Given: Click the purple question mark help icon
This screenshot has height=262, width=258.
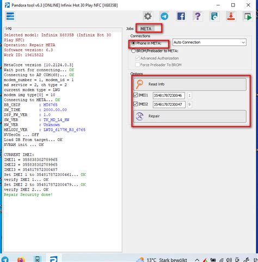Looking at the screenshot, I should click(198, 16).
